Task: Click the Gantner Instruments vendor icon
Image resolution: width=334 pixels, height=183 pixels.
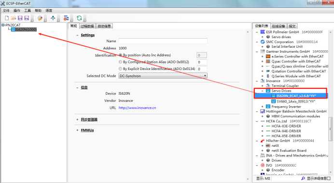Action: point(263,52)
